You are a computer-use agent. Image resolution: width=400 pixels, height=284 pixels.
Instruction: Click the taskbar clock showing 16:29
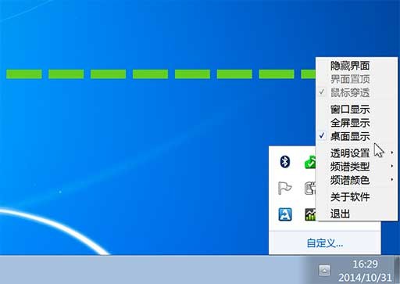pos(365,271)
